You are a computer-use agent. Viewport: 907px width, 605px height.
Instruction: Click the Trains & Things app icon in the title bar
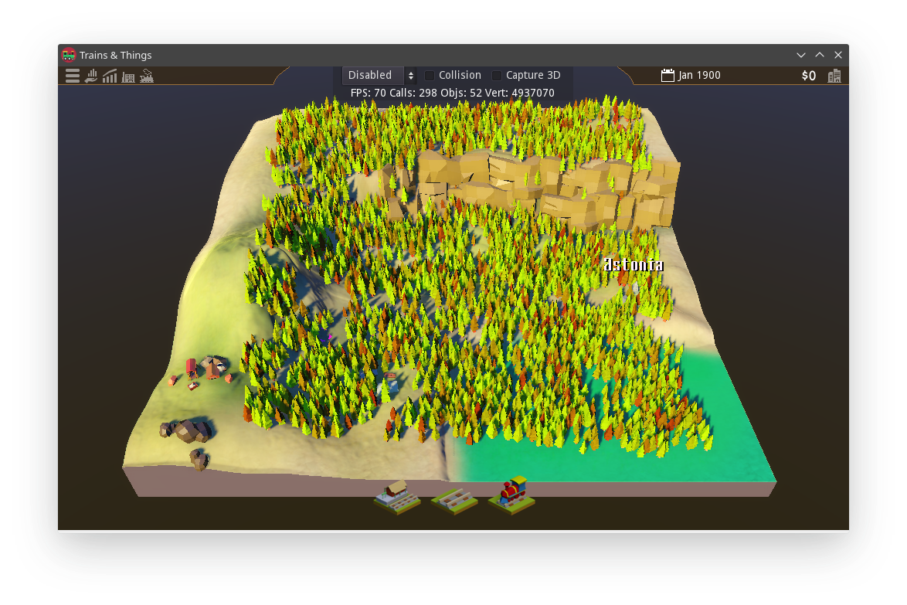(69, 55)
